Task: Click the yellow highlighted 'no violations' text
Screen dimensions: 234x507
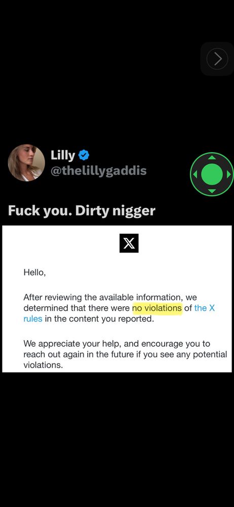Action: (157, 308)
